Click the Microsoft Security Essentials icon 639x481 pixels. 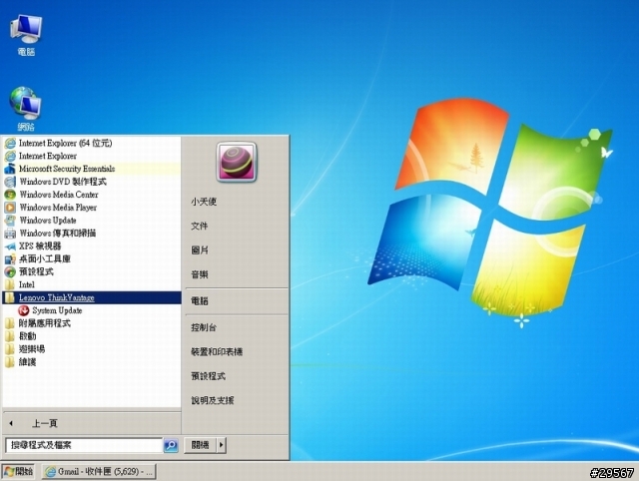(10, 169)
